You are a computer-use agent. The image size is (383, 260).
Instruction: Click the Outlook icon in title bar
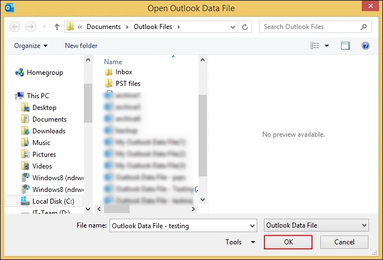[x=10, y=8]
